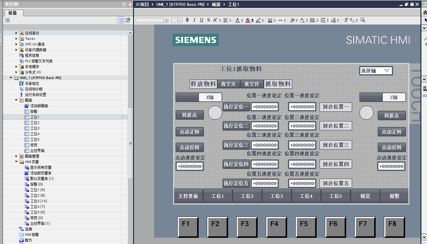Image resolution: width=427 pixels, height=244 pixels.
Task: Collapse the HMI_1 [KTP700 Basic PN] node
Action: click(11, 78)
